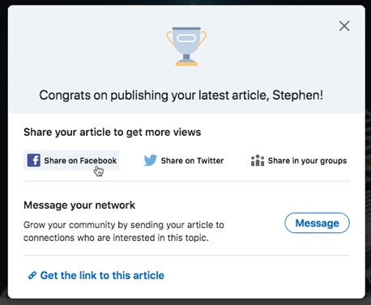
Task: Click the trophy cup illustration
Action: tap(186, 46)
